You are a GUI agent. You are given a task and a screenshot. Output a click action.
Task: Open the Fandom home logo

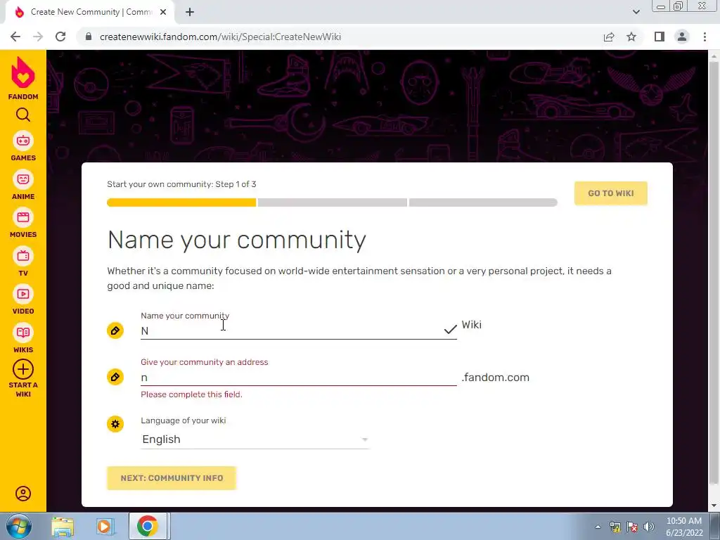(x=23, y=78)
